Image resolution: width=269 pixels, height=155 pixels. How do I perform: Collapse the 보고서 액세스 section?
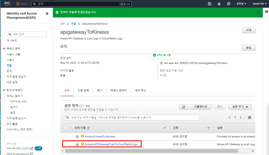(4, 90)
